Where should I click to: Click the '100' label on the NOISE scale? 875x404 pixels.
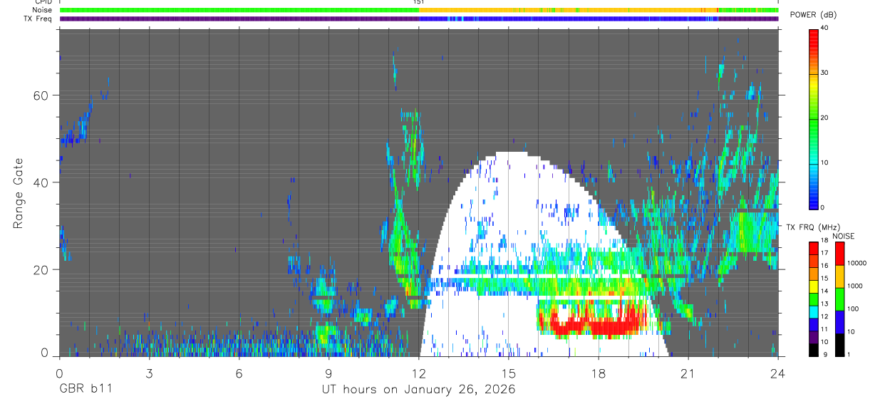click(853, 309)
